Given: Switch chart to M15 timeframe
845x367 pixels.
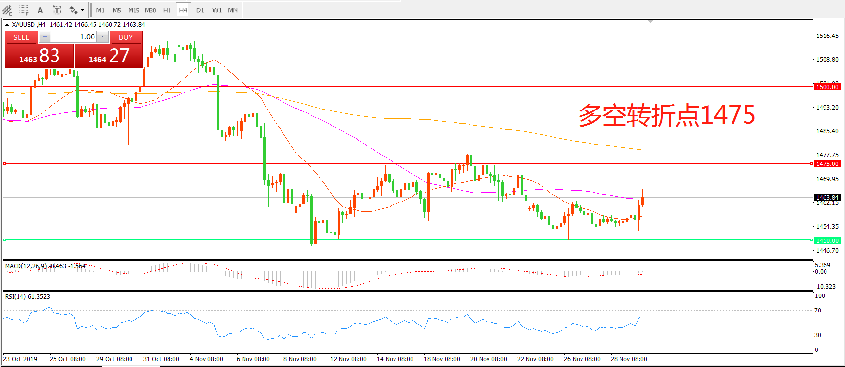Looking at the screenshot, I should [x=133, y=10].
